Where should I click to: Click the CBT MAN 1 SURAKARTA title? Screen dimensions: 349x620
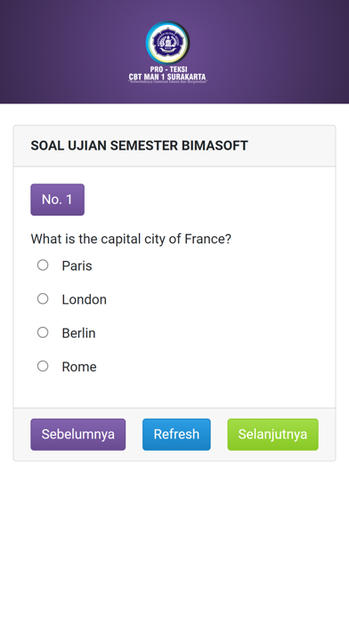tap(167, 77)
